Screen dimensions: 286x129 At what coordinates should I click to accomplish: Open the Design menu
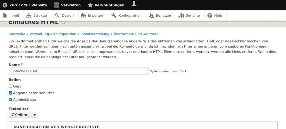65,15
